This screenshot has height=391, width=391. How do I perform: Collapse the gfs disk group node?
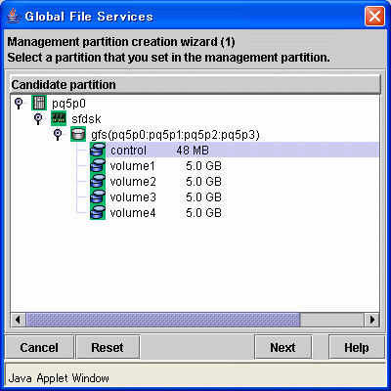point(58,135)
